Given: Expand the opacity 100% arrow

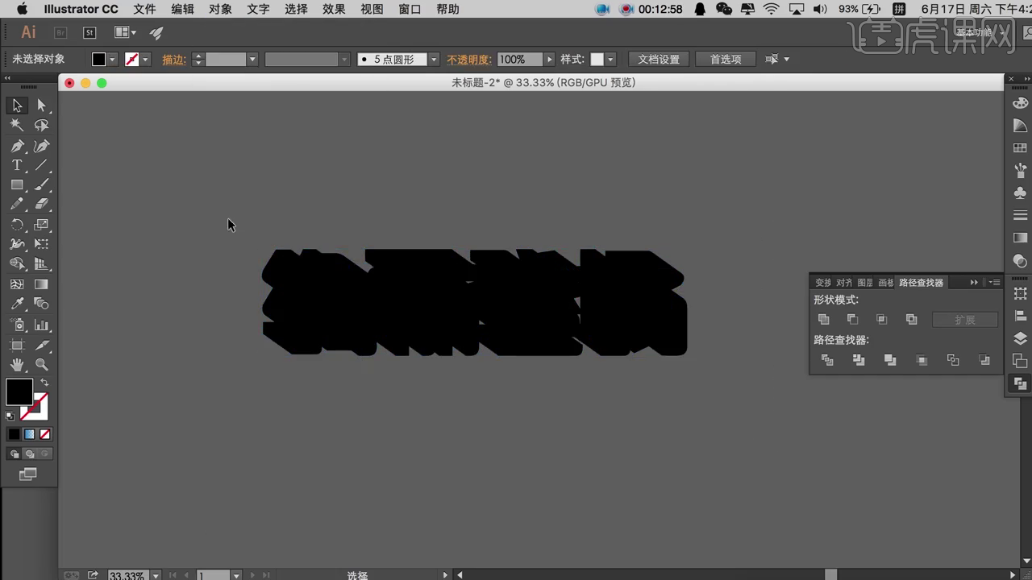Looking at the screenshot, I should click(x=550, y=60).
